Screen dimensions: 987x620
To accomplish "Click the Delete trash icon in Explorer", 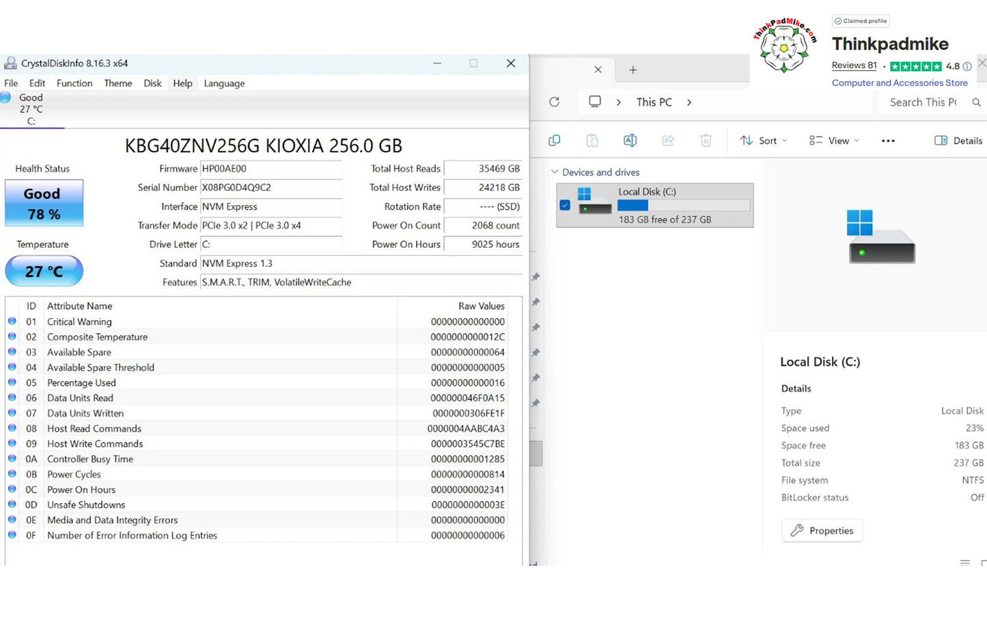I will [x=706, y=140].
